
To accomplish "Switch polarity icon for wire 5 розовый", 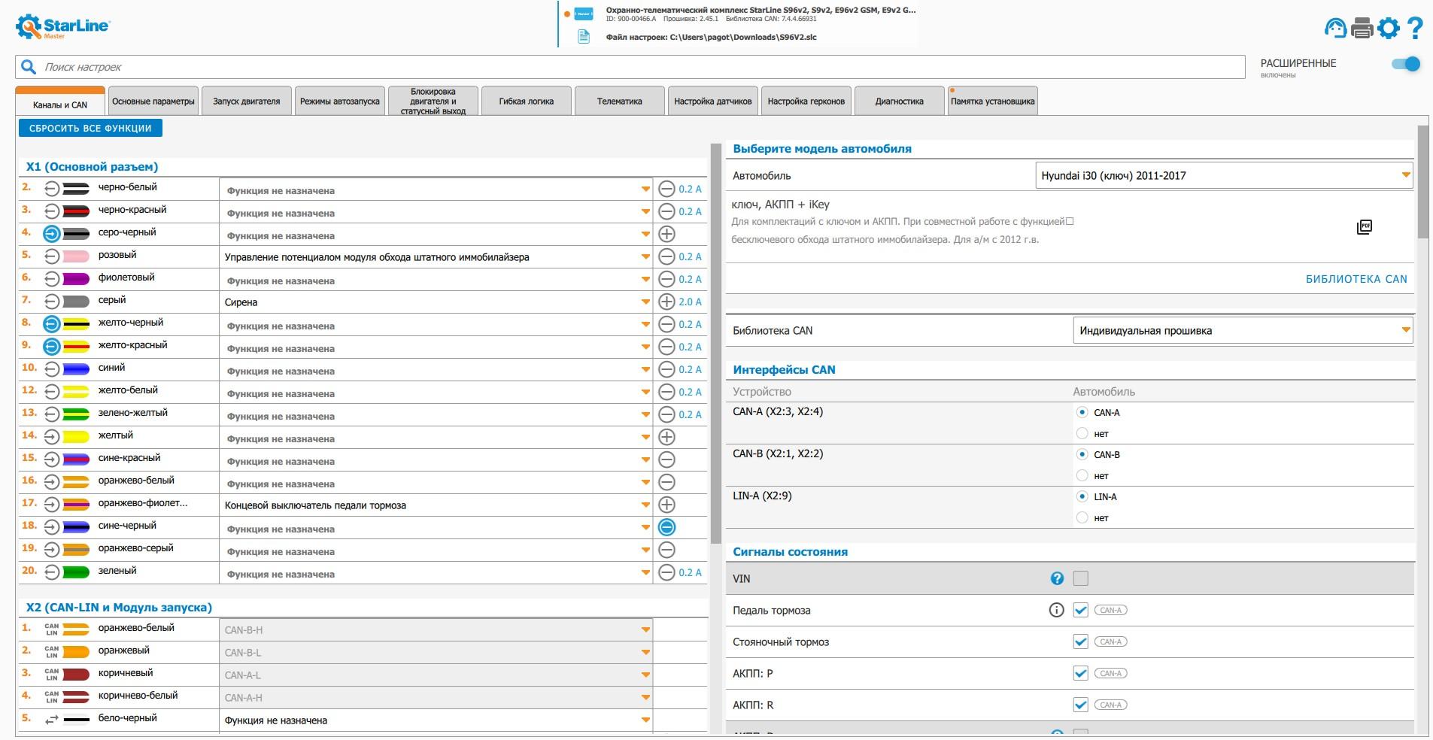I will pyautogui.click(x=666, y=256).
